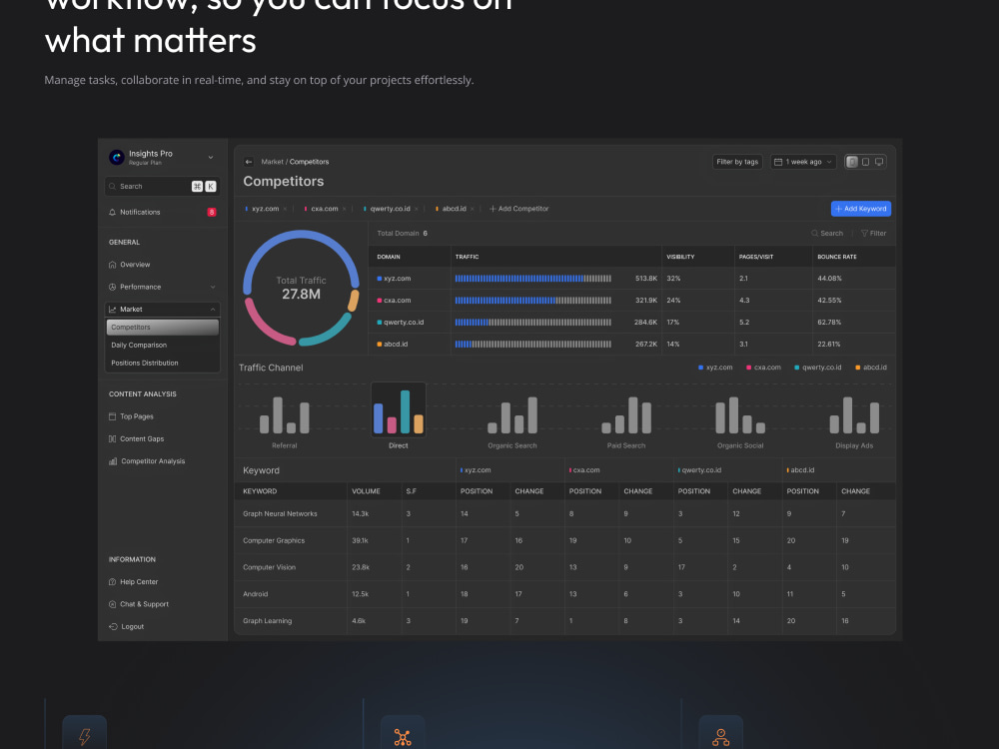Click the Market chart icon
Screen dimensions: 999x749
[x=113, y=310]
